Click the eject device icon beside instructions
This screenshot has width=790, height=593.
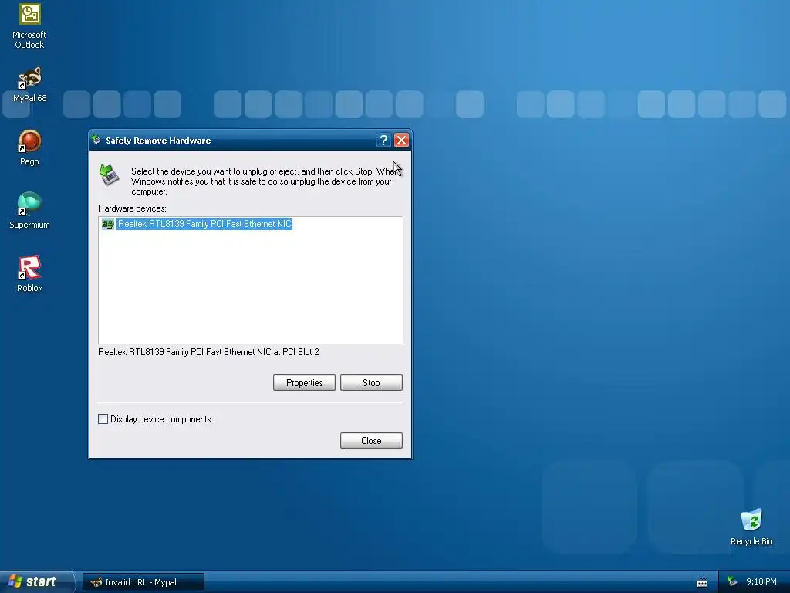(x=110, y=175)
